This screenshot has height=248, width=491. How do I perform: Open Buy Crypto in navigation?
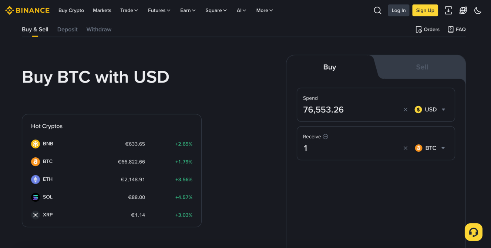coord(71,10)
